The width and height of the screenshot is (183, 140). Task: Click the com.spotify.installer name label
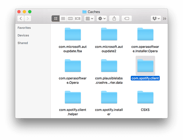[x=109, y=112]
